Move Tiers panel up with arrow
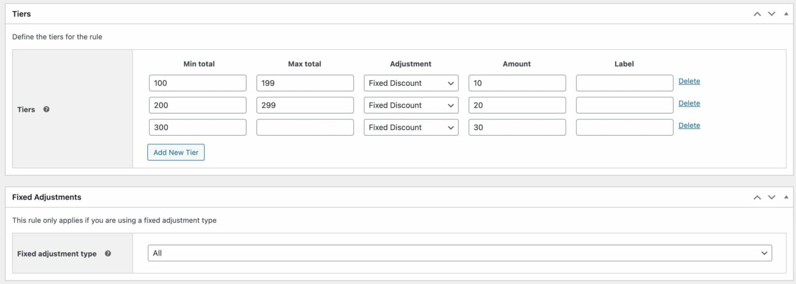The width and height of the screenshot is (796, 284). click(x=757, y=14)
